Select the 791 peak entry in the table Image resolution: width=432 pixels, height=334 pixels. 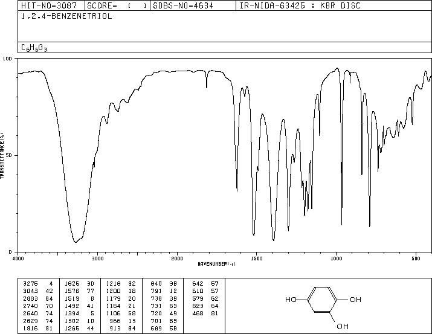tap(164, 291)
